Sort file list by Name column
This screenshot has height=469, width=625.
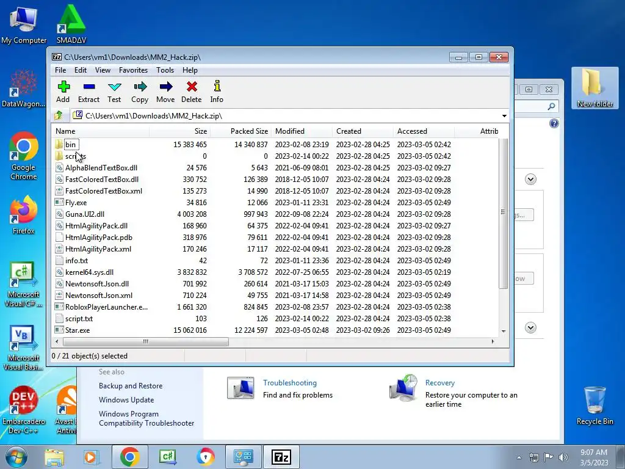coord(101,131)
